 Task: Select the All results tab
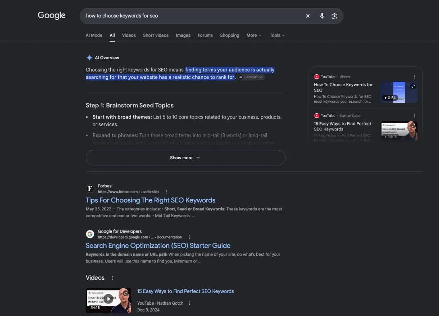[112, 35]
